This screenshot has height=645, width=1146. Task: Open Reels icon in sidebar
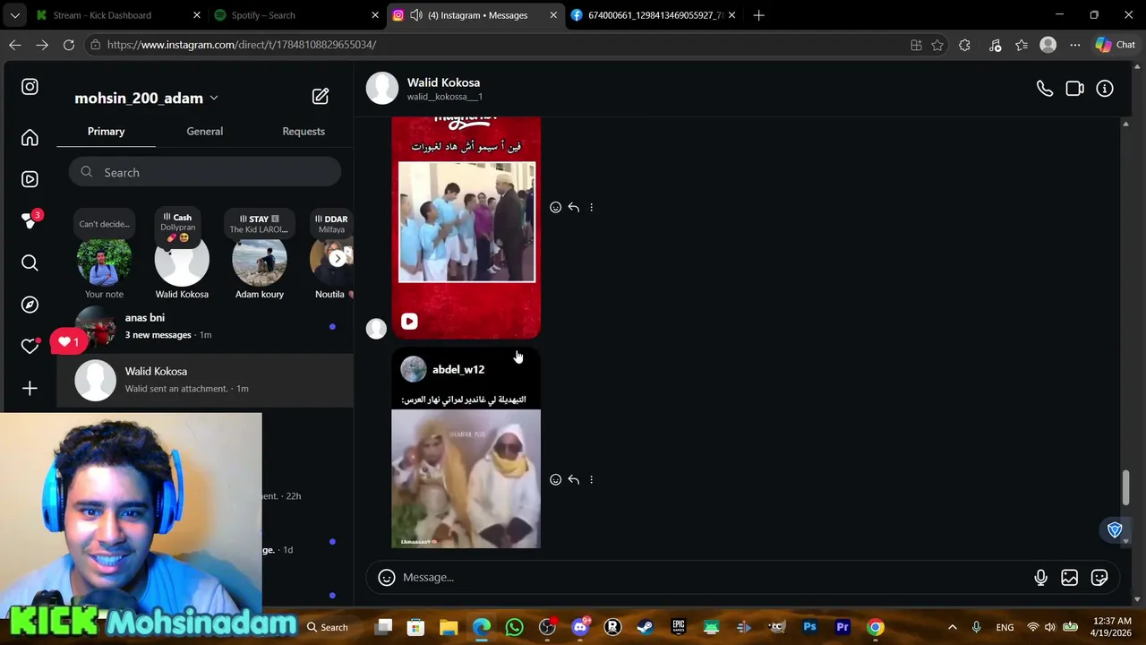[x=30, y=179]
